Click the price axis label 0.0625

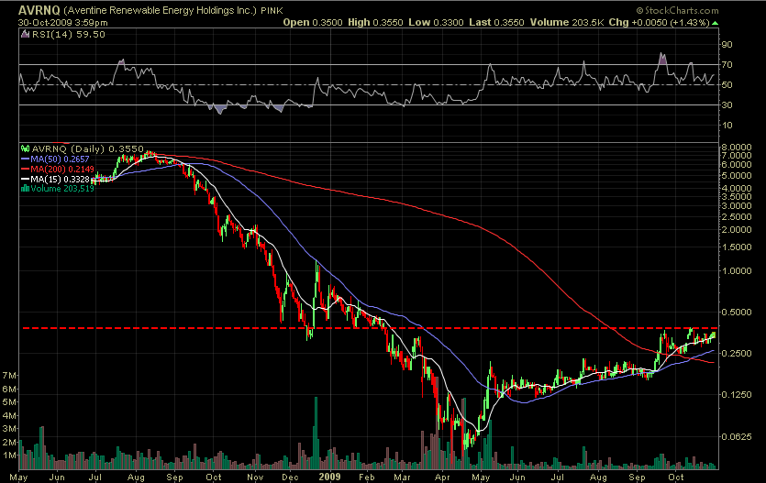(737, 436)
